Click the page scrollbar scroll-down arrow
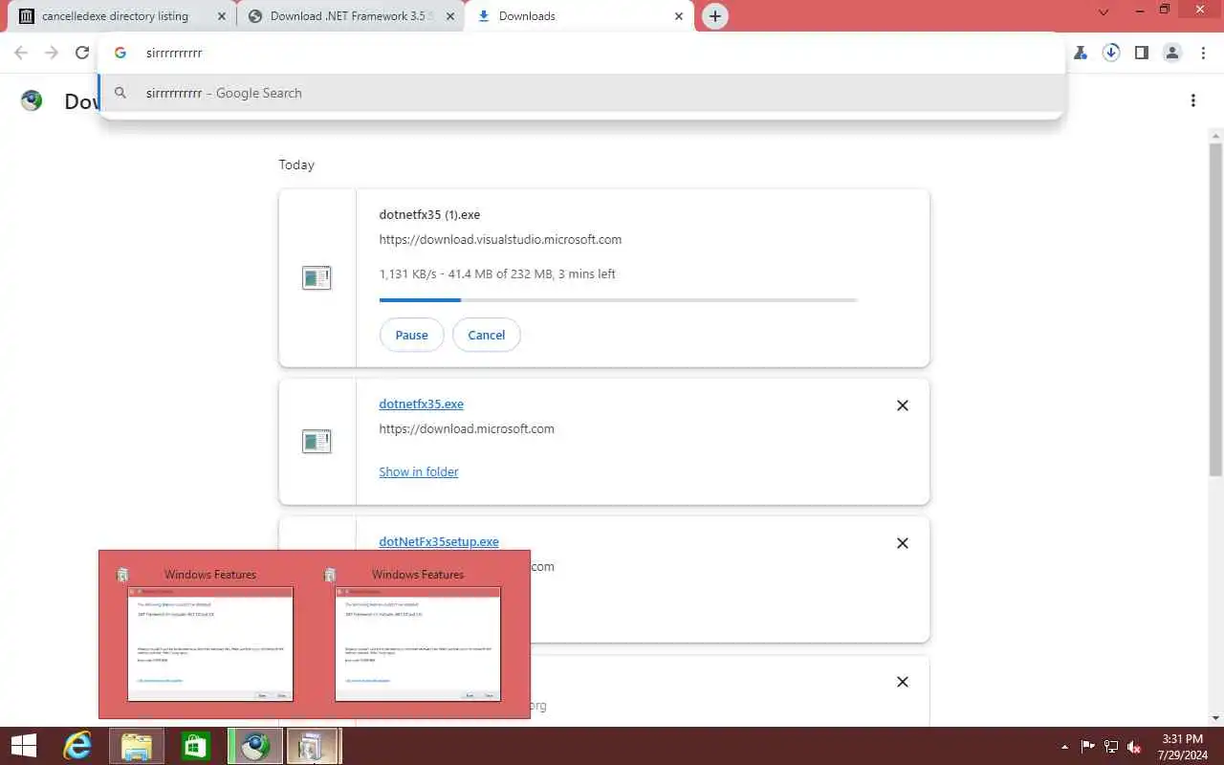 click(x=1215, y=718)
